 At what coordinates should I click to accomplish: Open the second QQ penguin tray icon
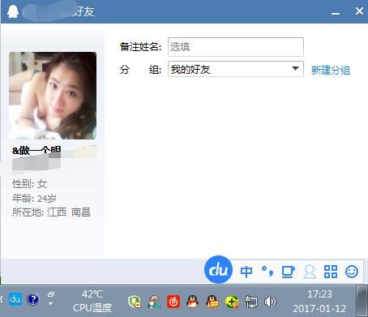point(212,302)
